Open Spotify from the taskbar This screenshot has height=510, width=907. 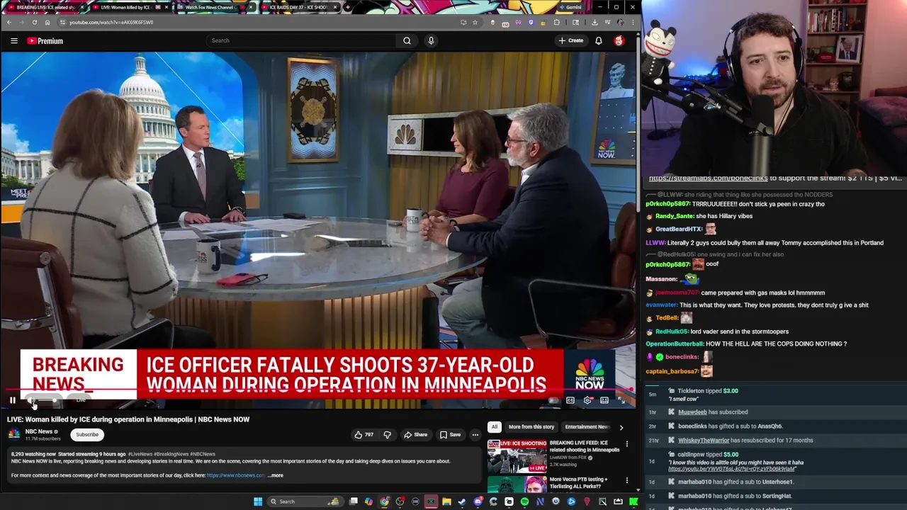coord(524,501)
